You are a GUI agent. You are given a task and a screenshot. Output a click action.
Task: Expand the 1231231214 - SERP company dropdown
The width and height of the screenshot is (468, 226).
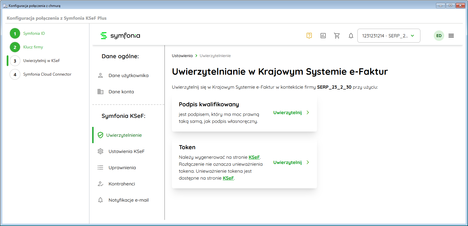coord(388,36)
